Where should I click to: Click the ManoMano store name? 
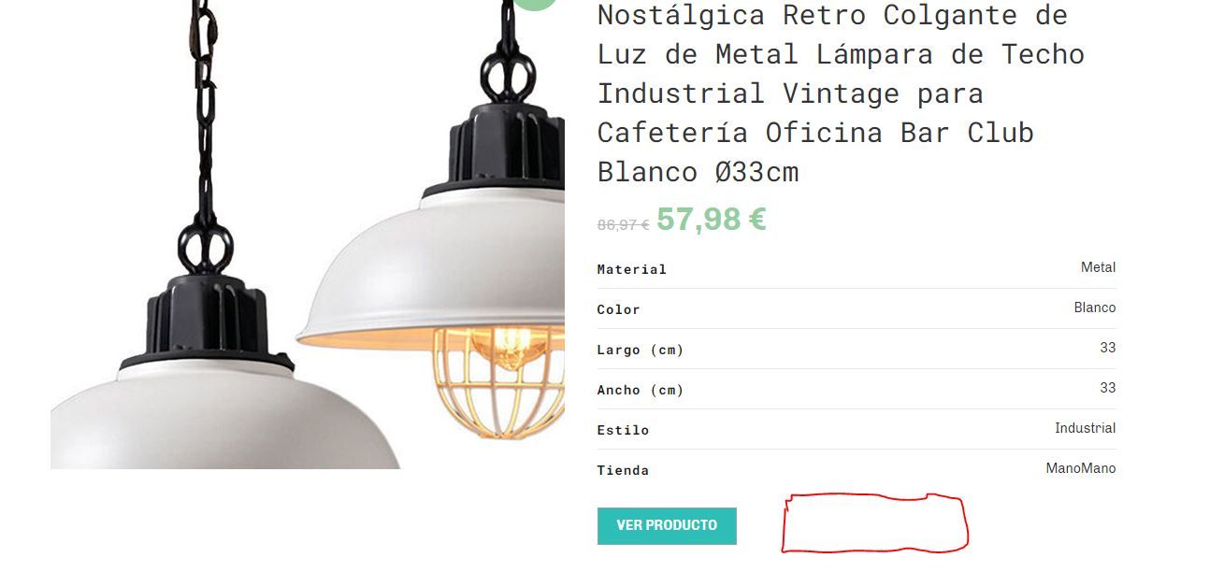coord(1081,468)
